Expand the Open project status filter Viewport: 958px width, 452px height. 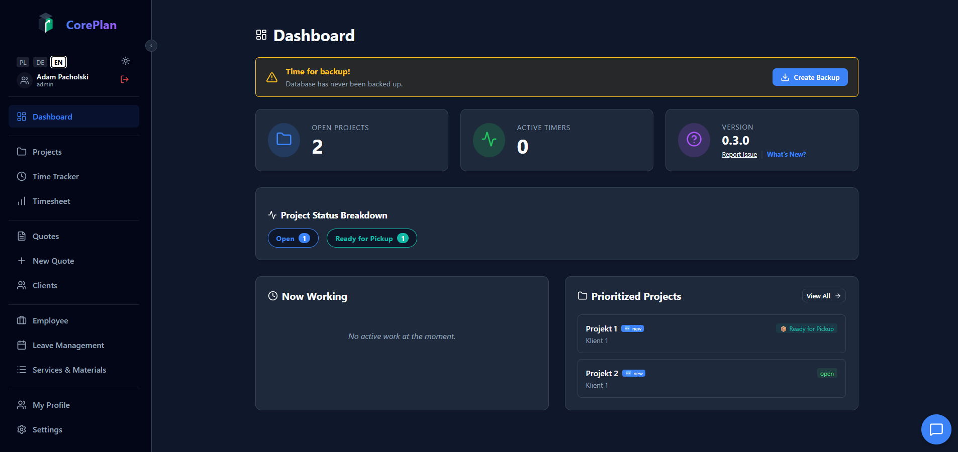[x=293, y=238]
